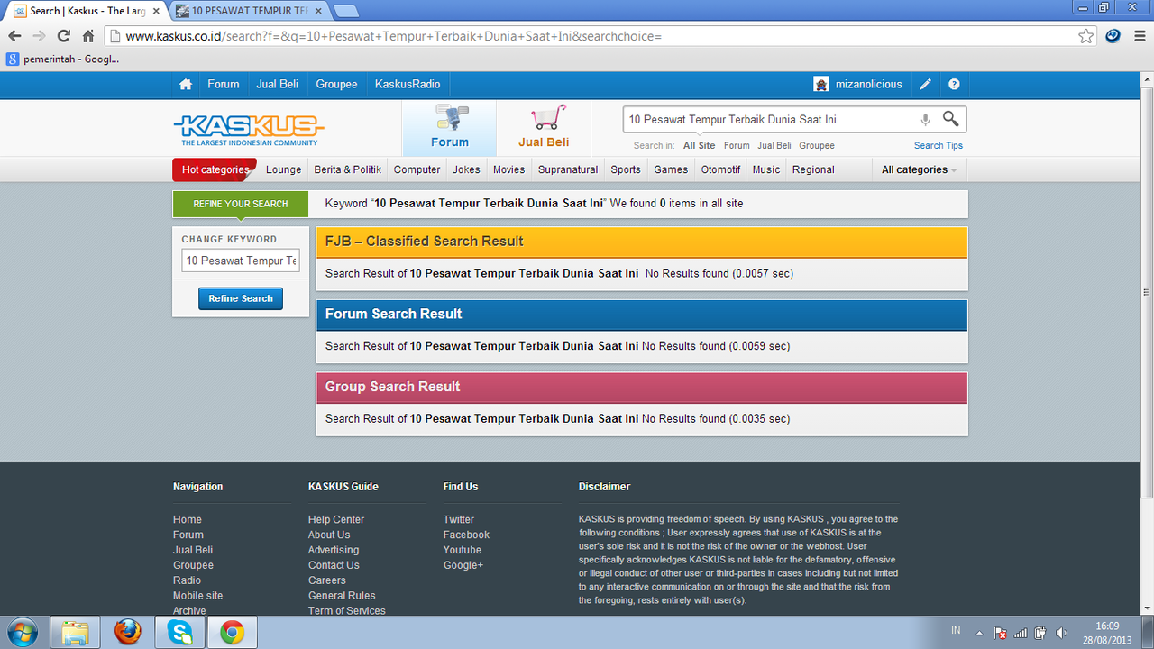The height and width of the screenshot is (649, 1154).
Task: Select the Lounge category
Action: [284, 169]
